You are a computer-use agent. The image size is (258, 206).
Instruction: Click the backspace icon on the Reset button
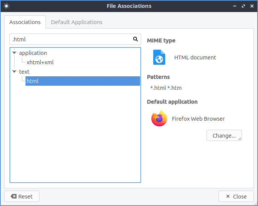pyautogui.click(x=14, y=196)
